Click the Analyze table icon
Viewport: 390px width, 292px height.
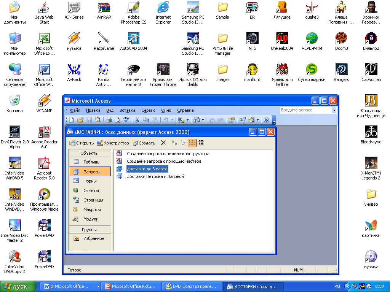pyautogui.click(x=197, y=120)
